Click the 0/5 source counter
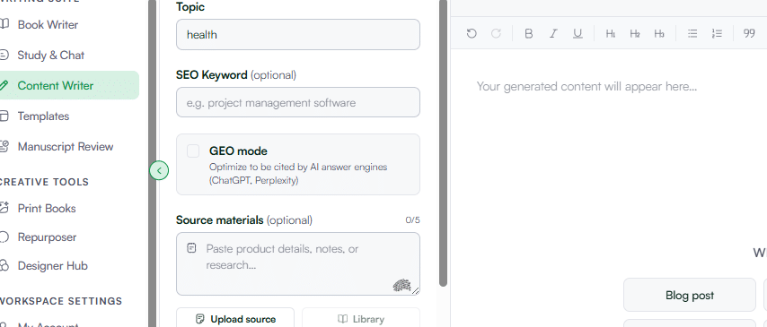The image size is (767, 327). pos(412,220)
